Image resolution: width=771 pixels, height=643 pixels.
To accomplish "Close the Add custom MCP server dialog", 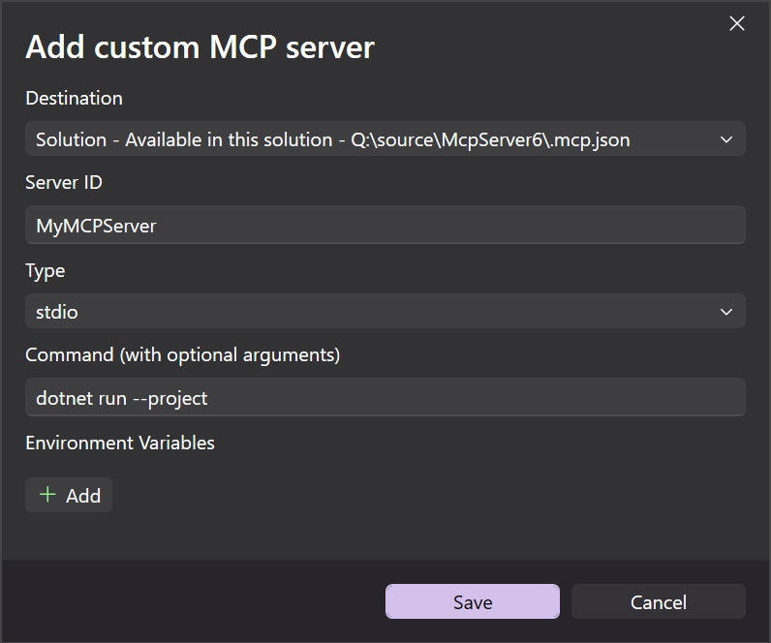I will (x=737, y=24).
